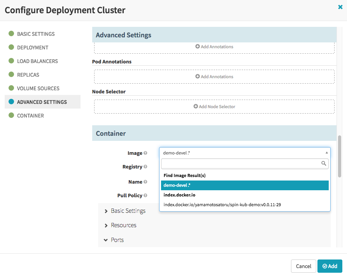
Task: Click the help icon next to Name
Action: pyautogui.click(x=145, y=182)
